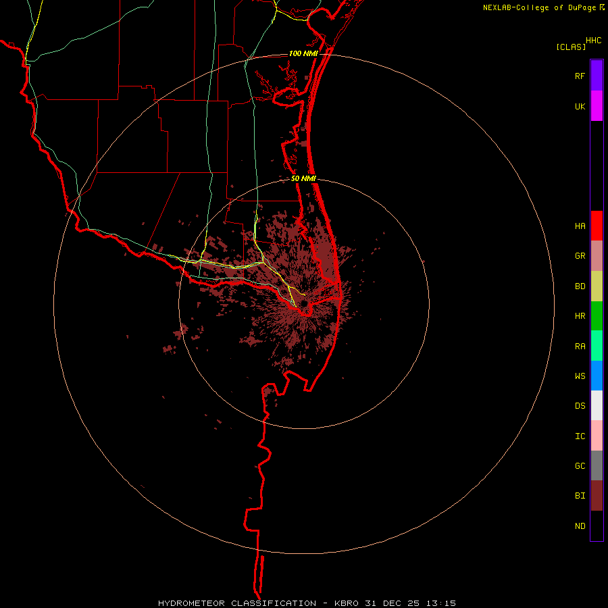Viewport: 608px width, 608px height.
Task: Click the NEXLAB-College of DuPage text
Action: 539,7
